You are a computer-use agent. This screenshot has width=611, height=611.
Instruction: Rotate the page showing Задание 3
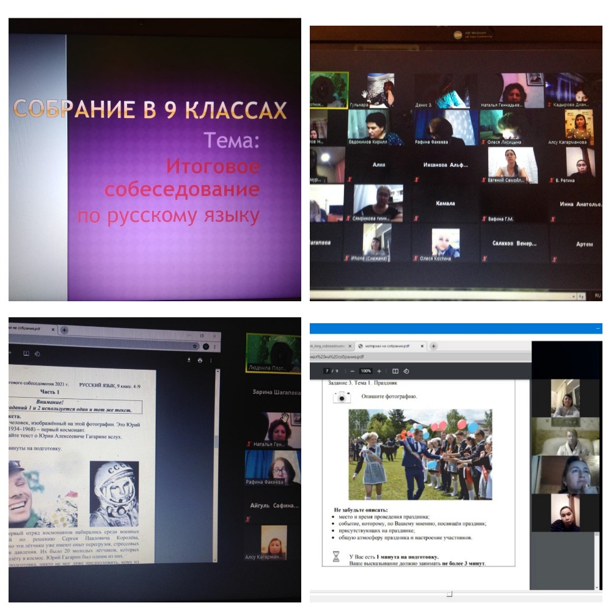click(406, 371)
